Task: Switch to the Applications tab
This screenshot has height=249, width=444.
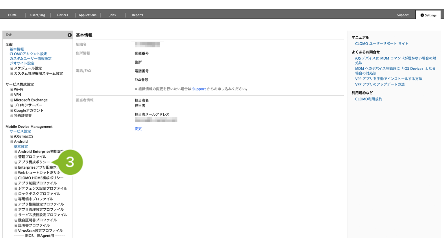Action: click(x=87, y=15)
